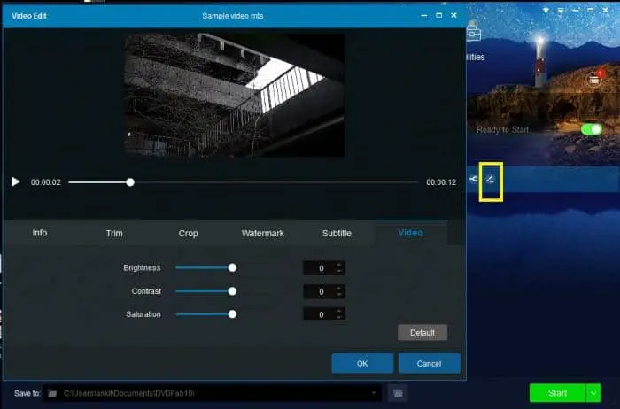
Task: Browse for the output folder using the folder icon
Action: click(x=399, y=392)
